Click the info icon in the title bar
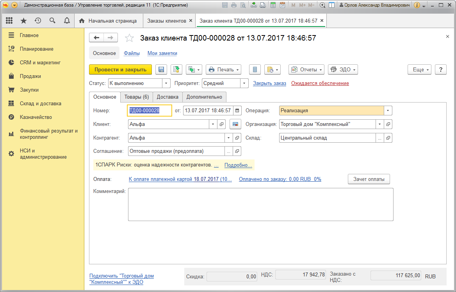This screenshot has height=292, width=456. pyautogui.click(x=417, y=5)
